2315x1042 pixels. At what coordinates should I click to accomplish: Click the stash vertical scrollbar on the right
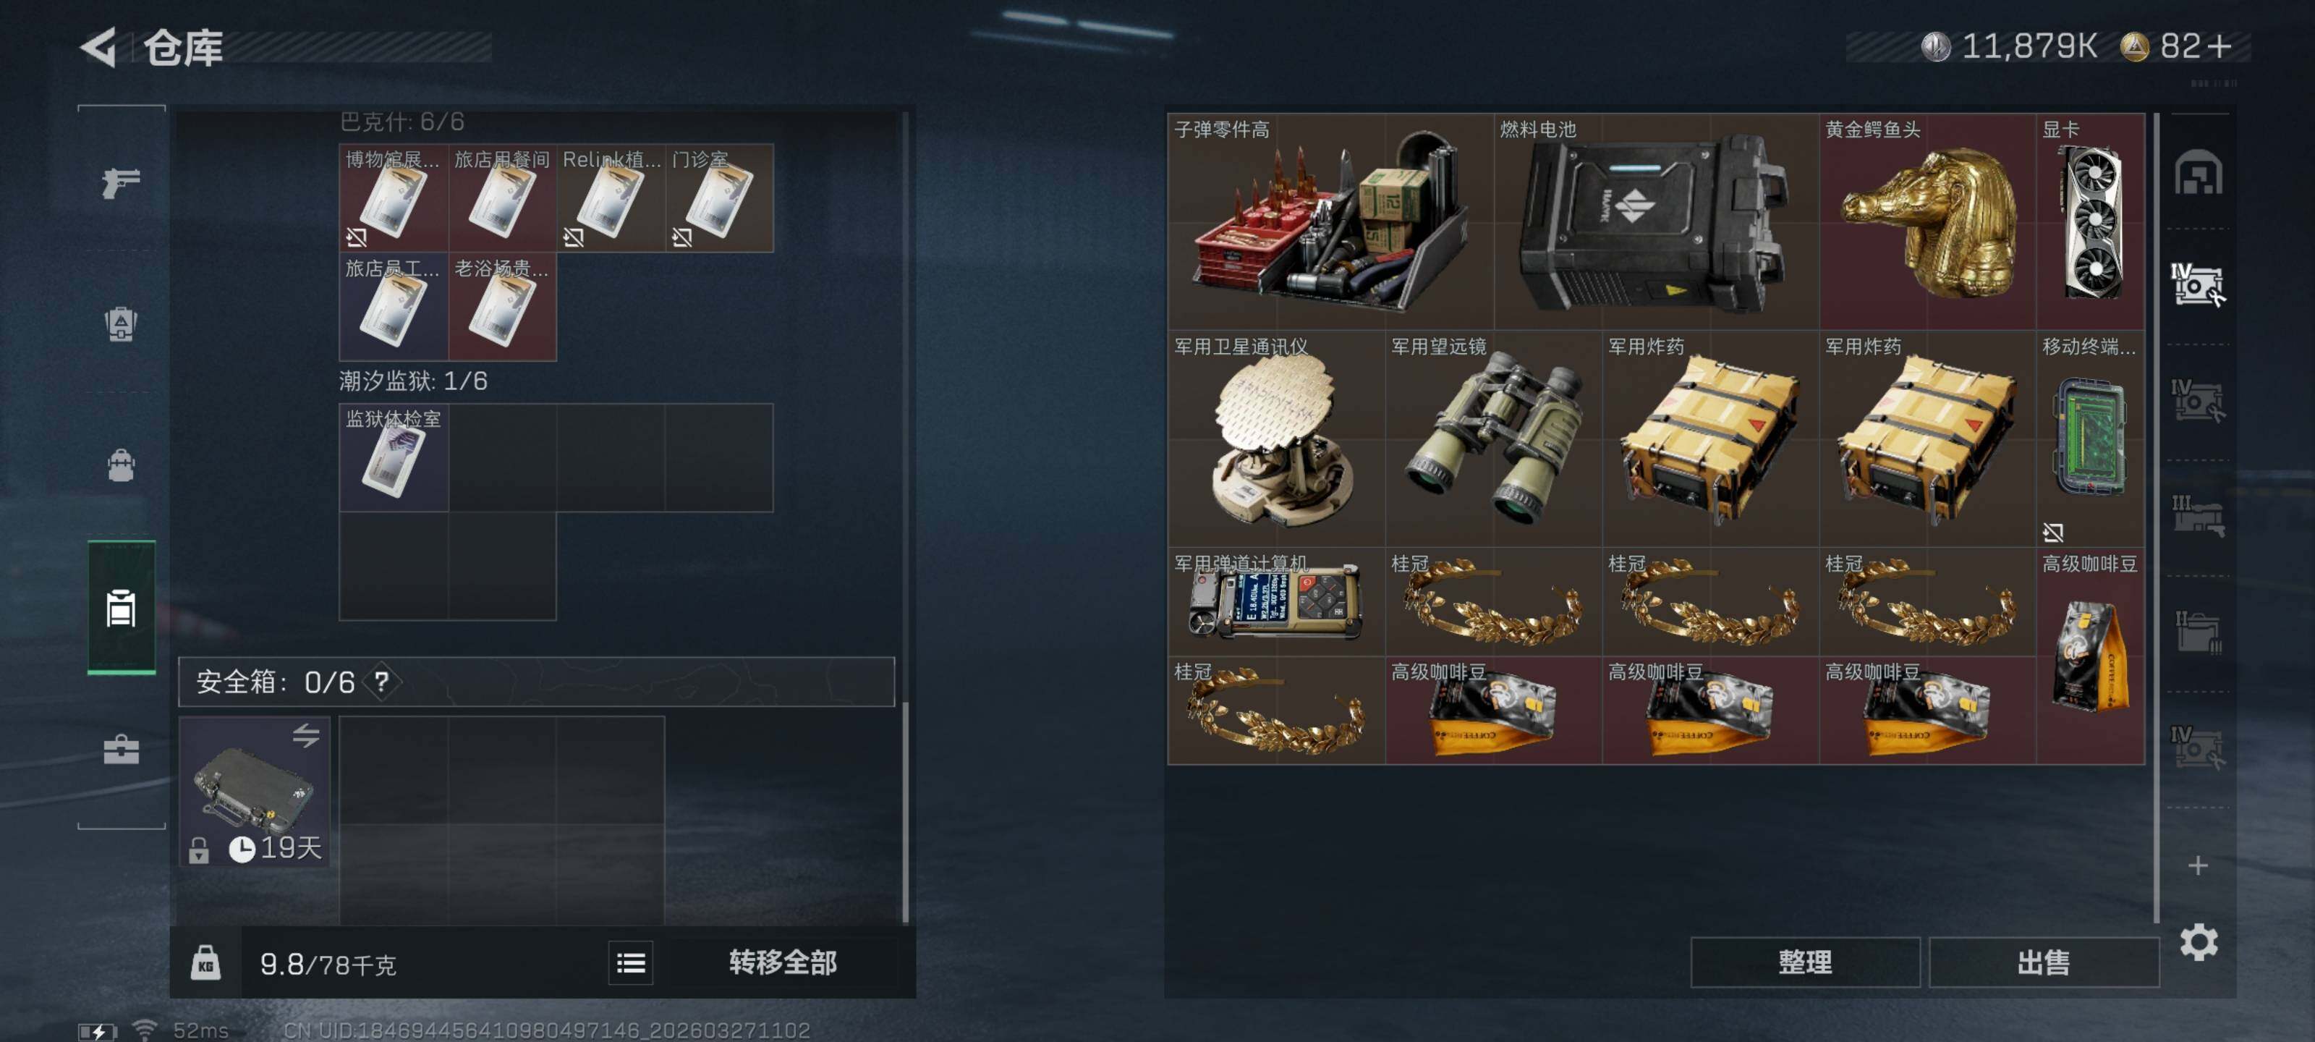[2156, 517]
